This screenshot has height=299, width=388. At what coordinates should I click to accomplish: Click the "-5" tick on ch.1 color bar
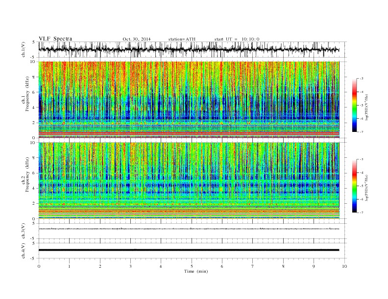coord(362,106)
